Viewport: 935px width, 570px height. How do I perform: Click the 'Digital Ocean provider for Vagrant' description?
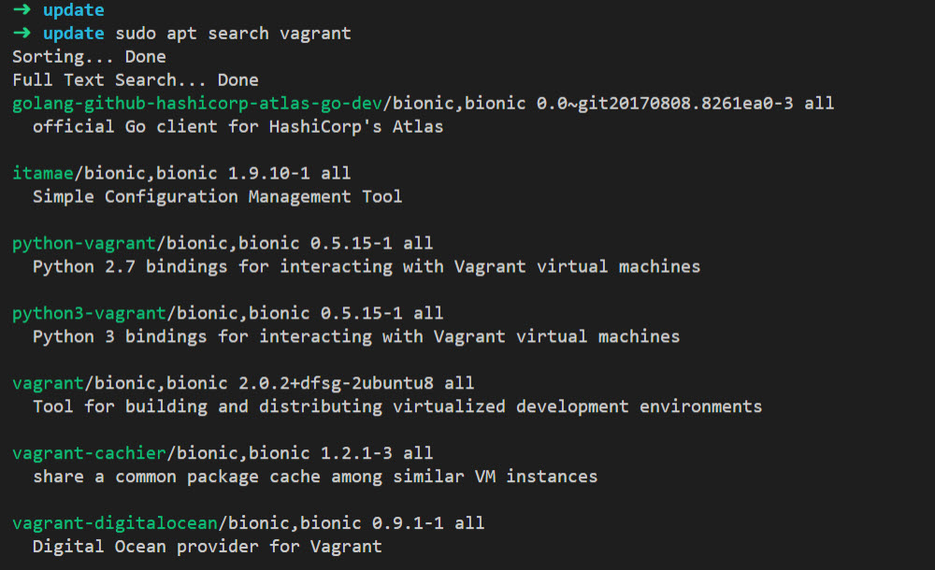coord(207,547)
